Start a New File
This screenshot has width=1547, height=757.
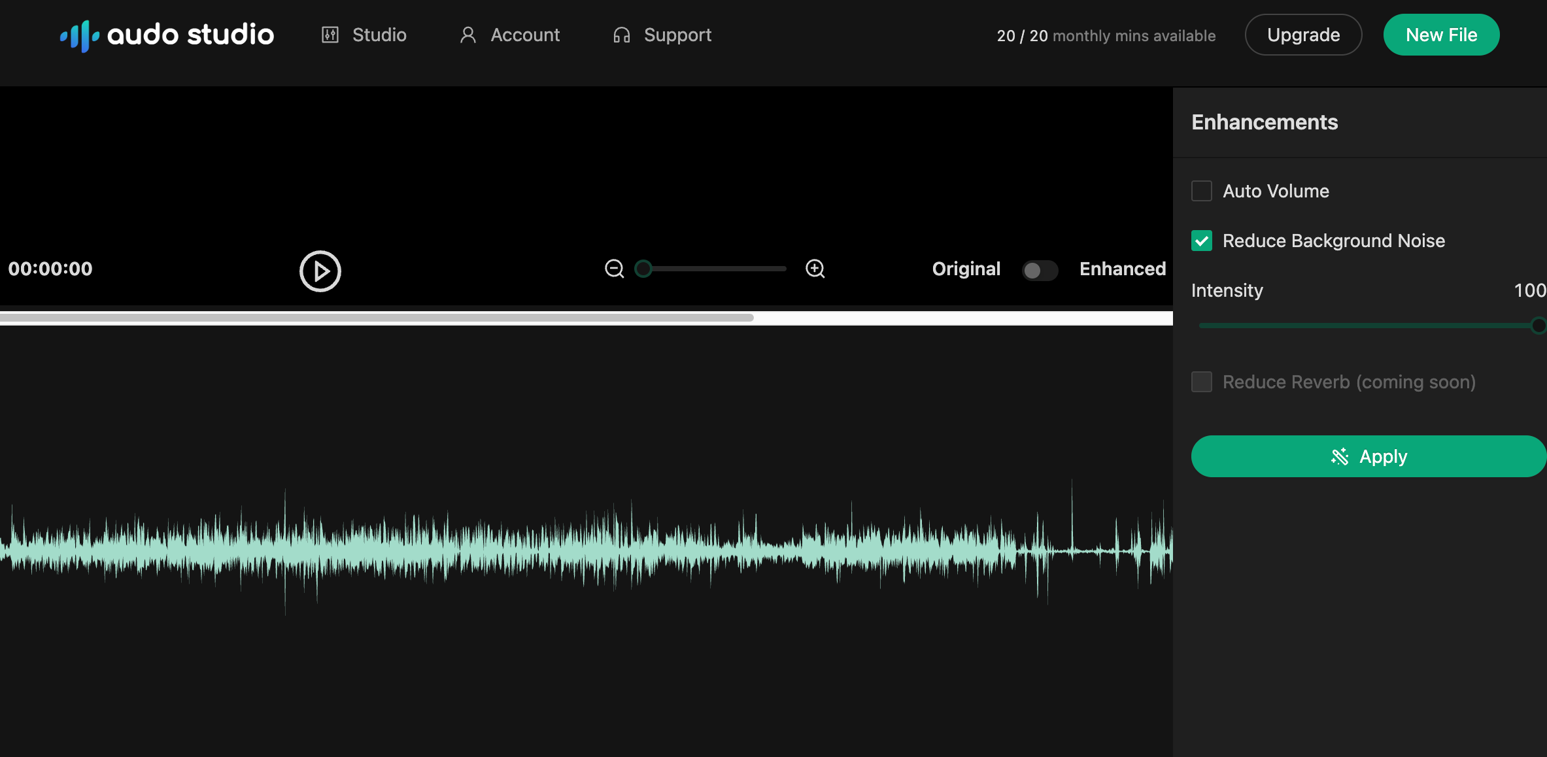(1440, 35)
